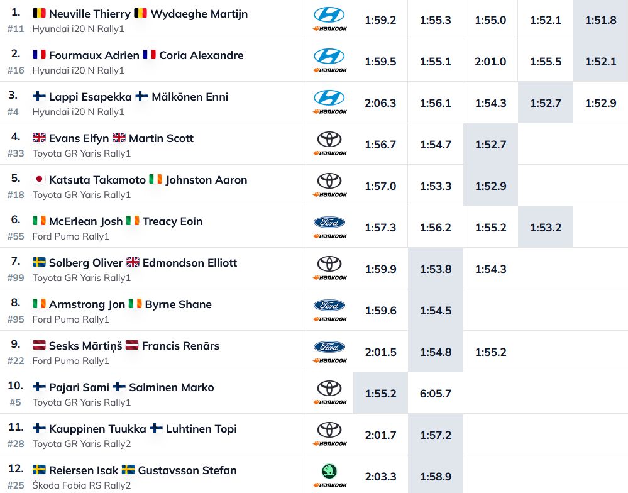628x493 pixels.
Task: Click the British flag before Edmondson Elliott
Action: pyautogui.click(x=133, y=263)
